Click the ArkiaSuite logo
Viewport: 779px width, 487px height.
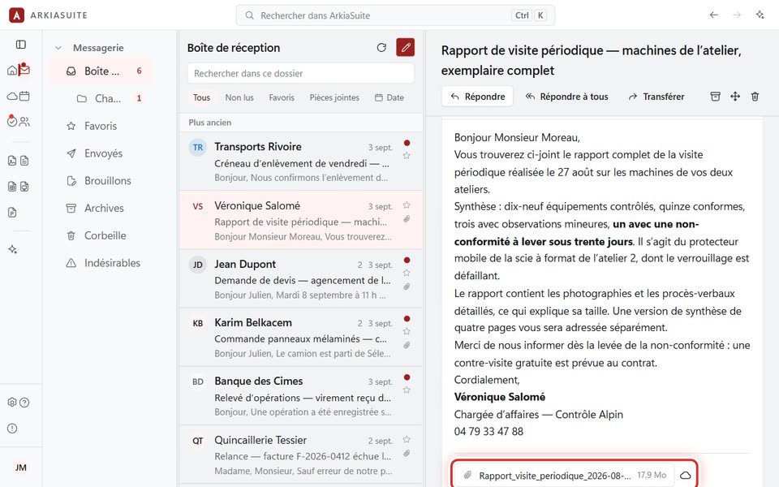pyautogui.click(x=16, y=15)
